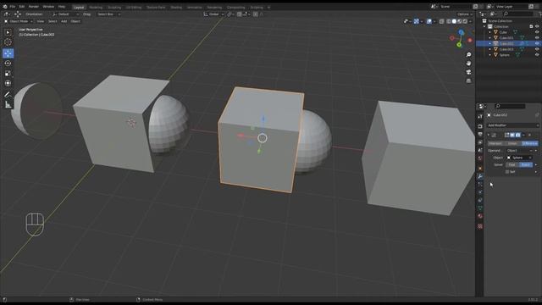This screenshot has width=542, height=305.
Task: Open the Global orientation dropdown
Action: point(213,14)
